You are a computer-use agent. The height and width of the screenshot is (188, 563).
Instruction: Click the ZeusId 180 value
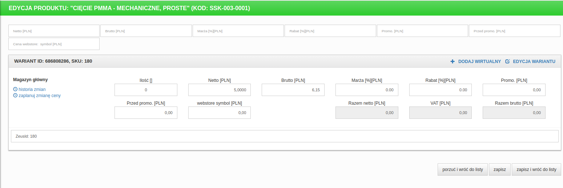coord(33,137)
